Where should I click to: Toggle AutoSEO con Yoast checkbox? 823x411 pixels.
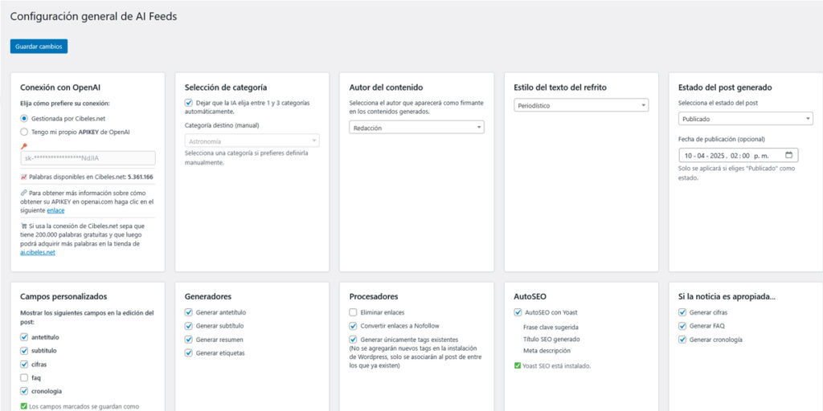518,312
